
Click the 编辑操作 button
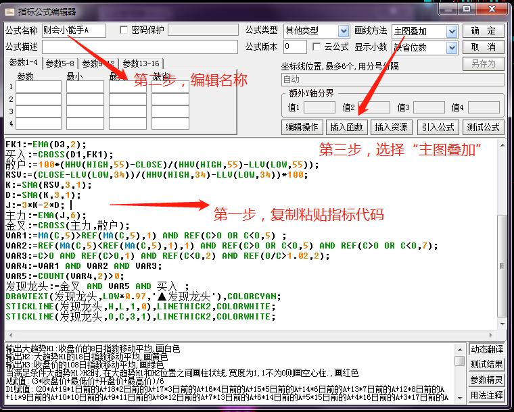coord(302,127)
